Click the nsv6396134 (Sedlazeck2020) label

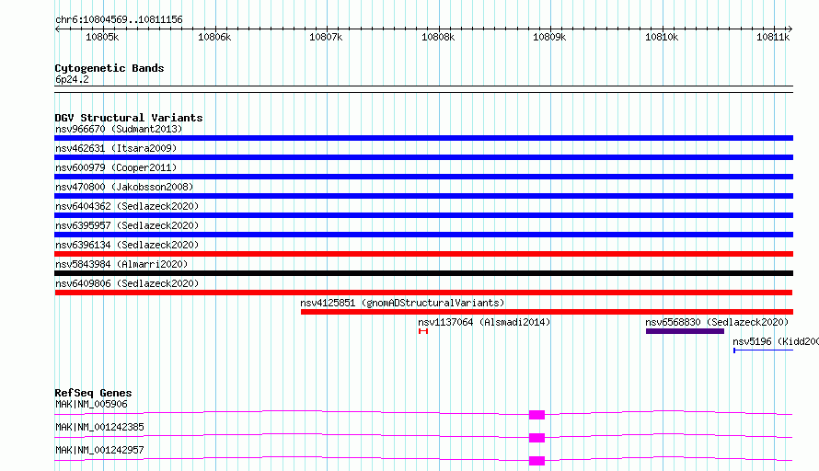(x=127, y=245)
